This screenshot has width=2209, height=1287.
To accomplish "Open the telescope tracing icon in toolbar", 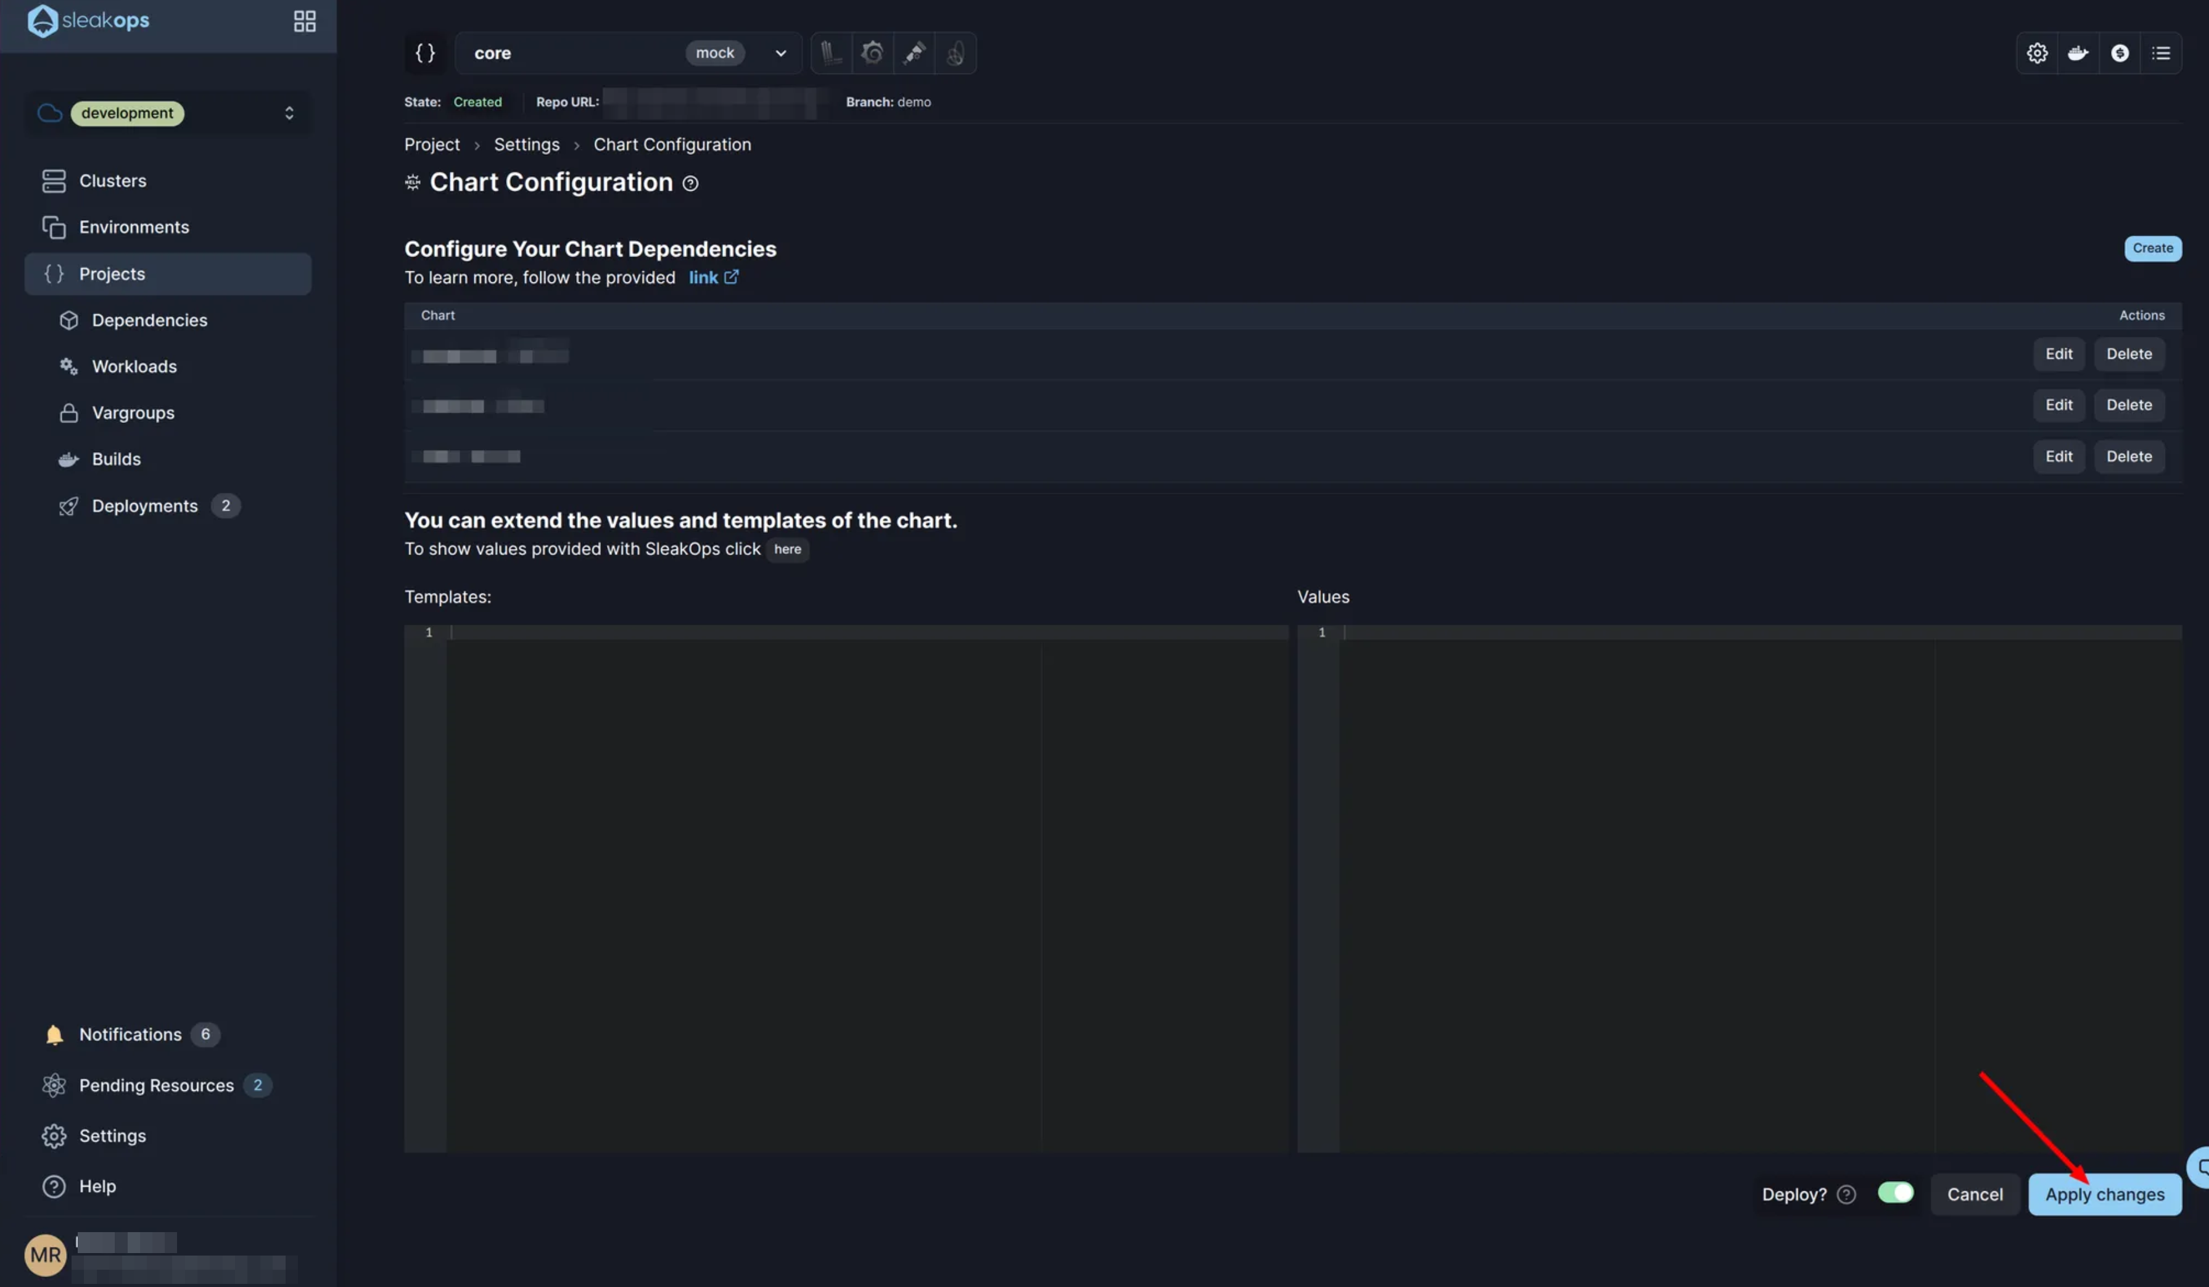I will coord(914,52).
